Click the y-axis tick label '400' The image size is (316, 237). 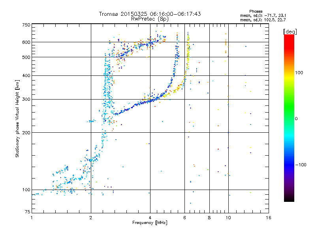pos(26,75)
